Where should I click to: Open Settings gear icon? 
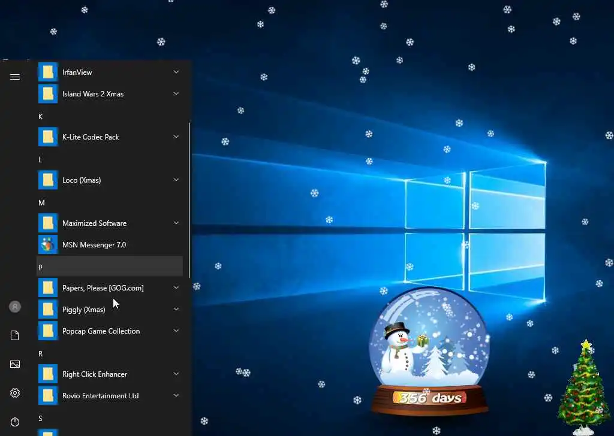click(15, 393)
